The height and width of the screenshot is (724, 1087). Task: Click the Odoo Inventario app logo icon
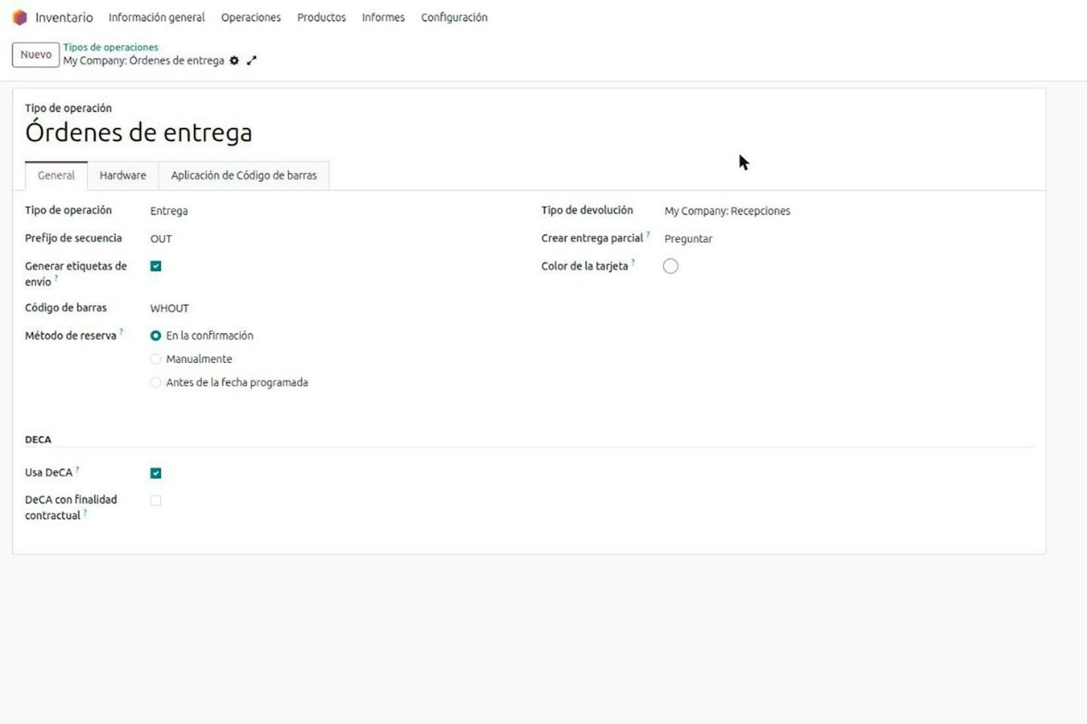[x=20, y=18]
